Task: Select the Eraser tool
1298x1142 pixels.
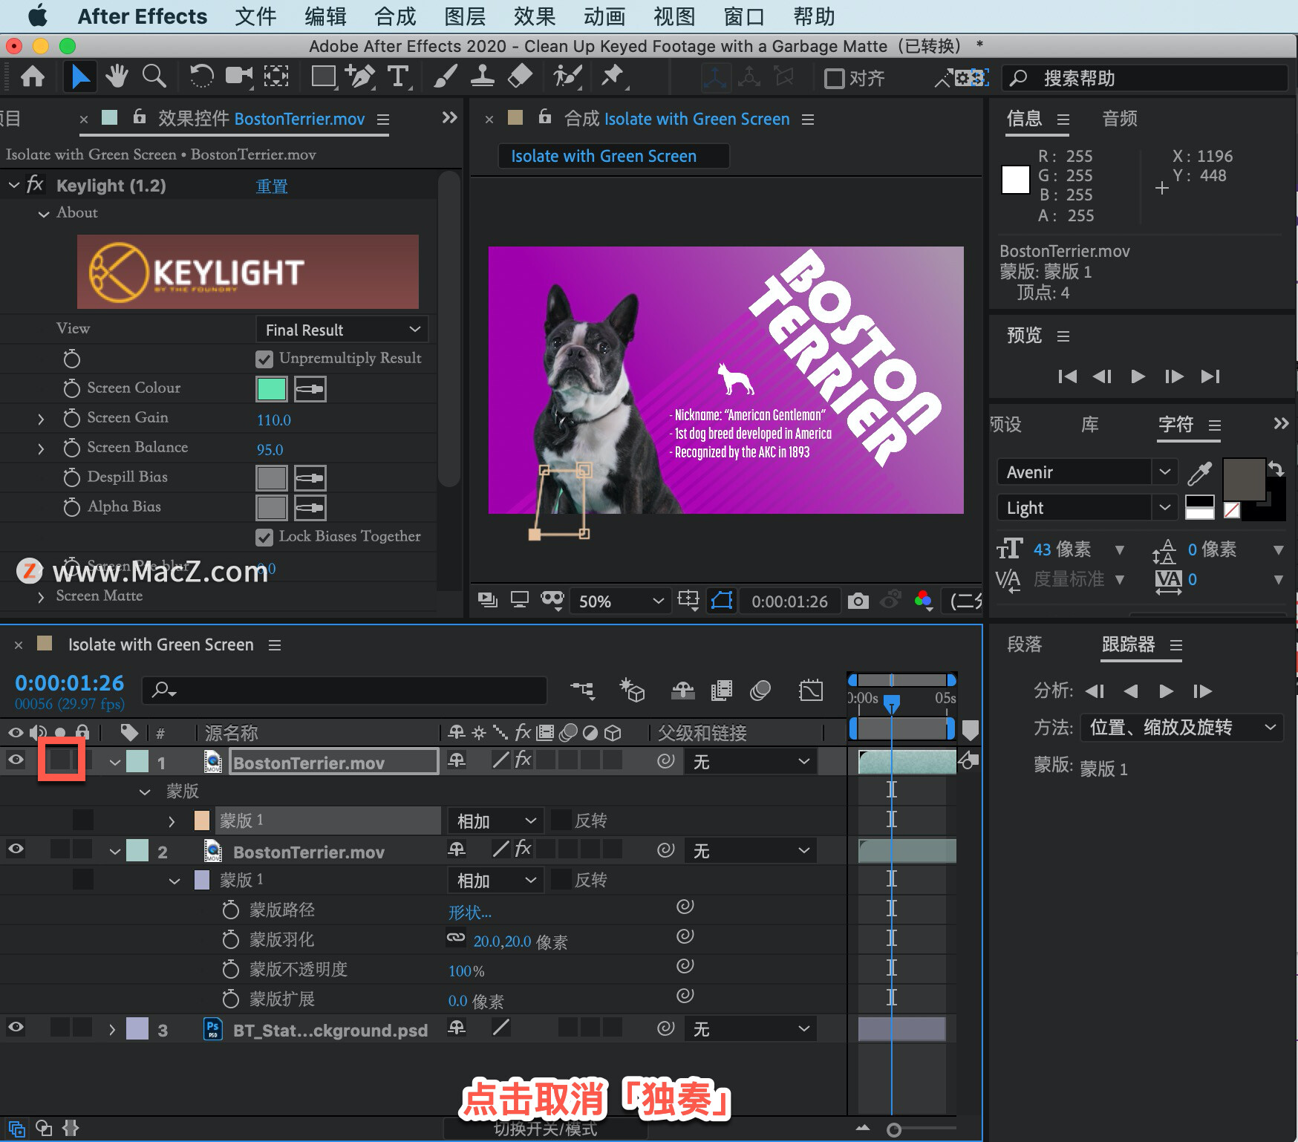Action: (520, 76)
